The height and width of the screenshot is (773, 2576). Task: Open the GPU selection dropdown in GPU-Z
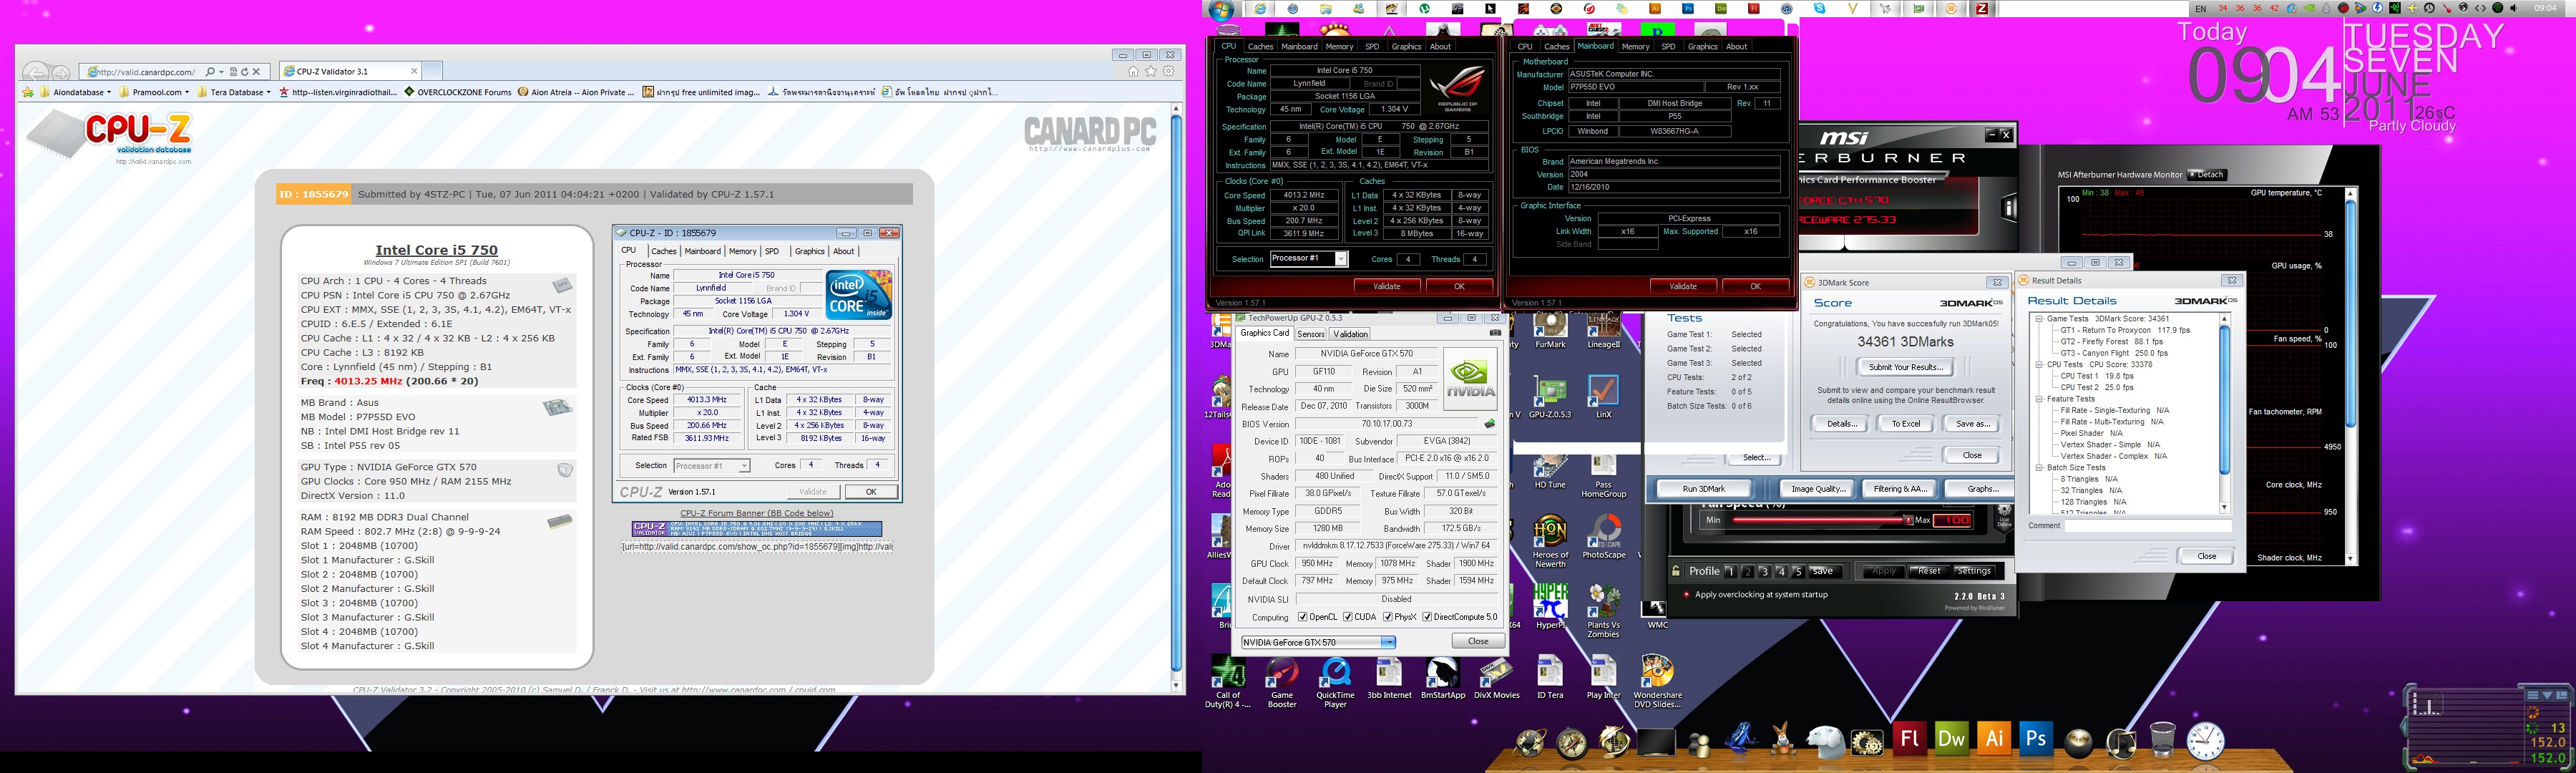pyautogui.click(x=1388, y=642)
